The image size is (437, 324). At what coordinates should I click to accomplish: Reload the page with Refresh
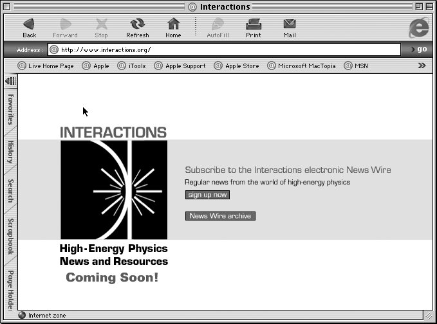pos(138,27)
